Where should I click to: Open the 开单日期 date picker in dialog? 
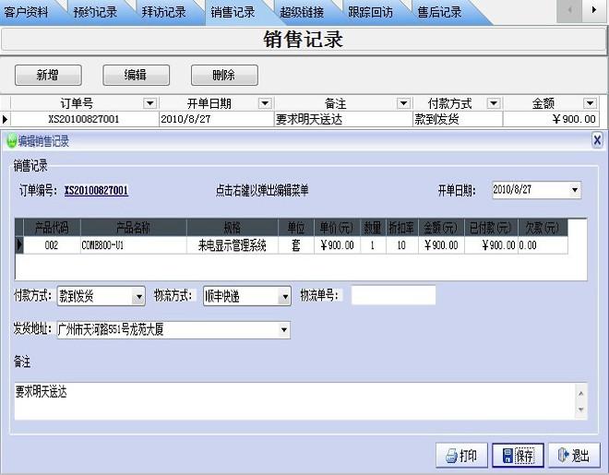tap(575, 190)
